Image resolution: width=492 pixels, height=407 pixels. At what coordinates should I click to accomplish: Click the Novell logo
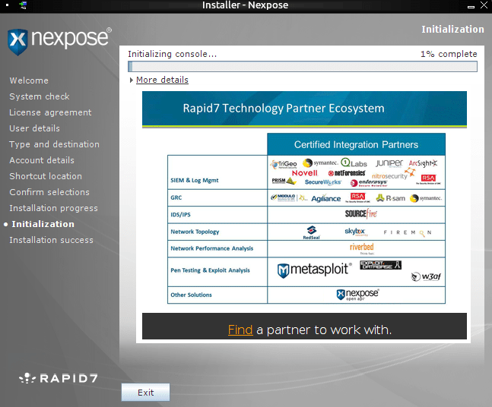pos(305,173)
